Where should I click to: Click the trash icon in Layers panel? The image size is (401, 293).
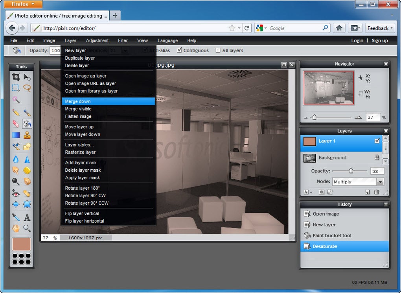point(376,192)
